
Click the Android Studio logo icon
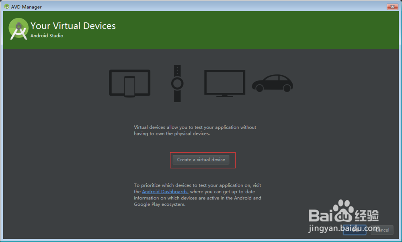(18, 29)
